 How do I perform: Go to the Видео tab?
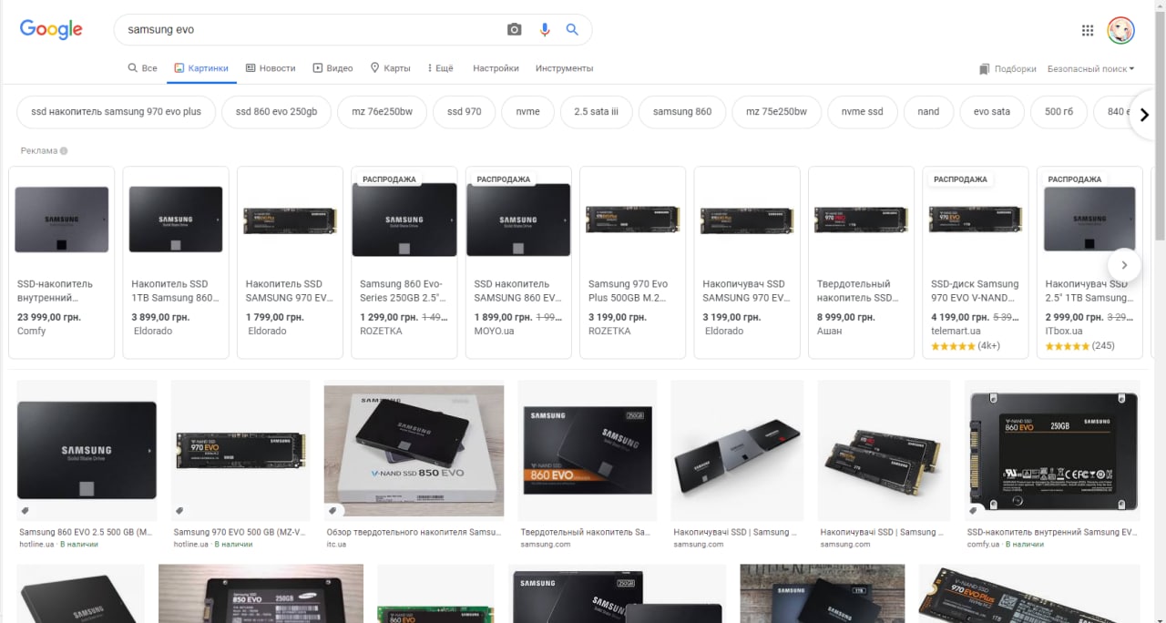point(332,68)
